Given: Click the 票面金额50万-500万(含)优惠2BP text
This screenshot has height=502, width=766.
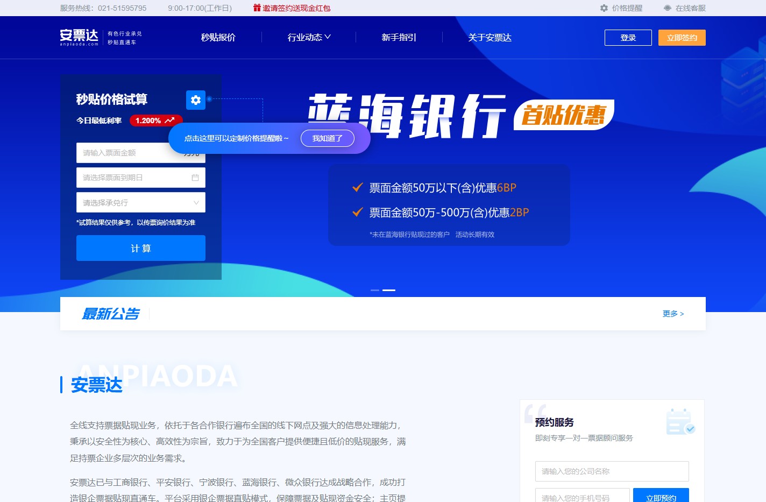Looking at the screenshot, I should click(449, 213).
